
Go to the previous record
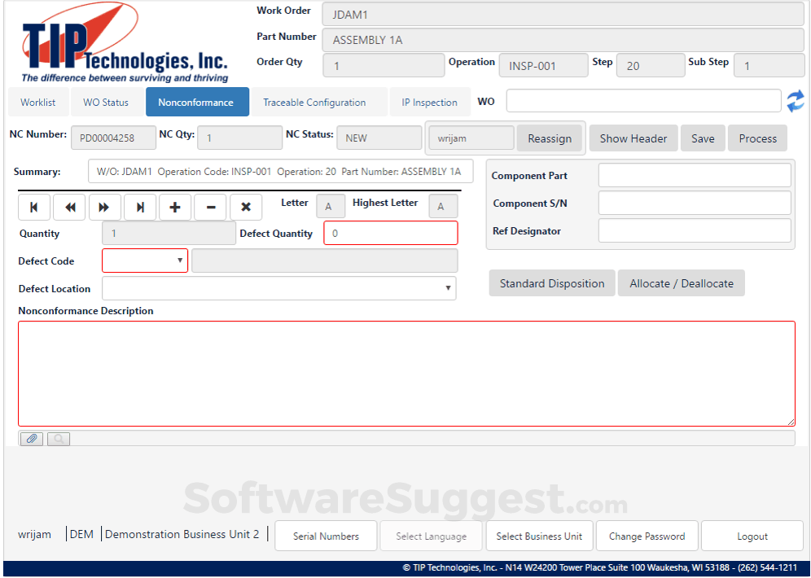coord(69,207)
